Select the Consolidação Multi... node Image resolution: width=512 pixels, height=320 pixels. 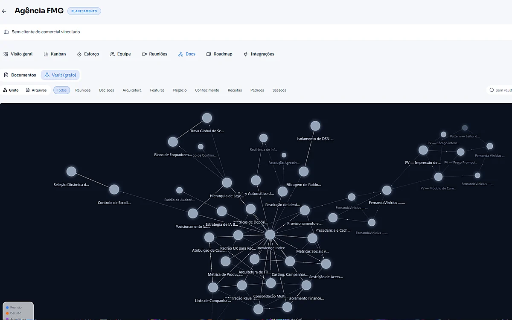pos(271,283)
